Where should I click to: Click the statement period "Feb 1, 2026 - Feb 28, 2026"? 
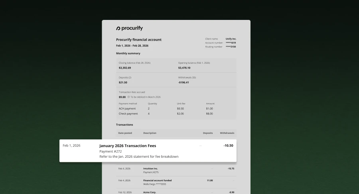point(132,45)
